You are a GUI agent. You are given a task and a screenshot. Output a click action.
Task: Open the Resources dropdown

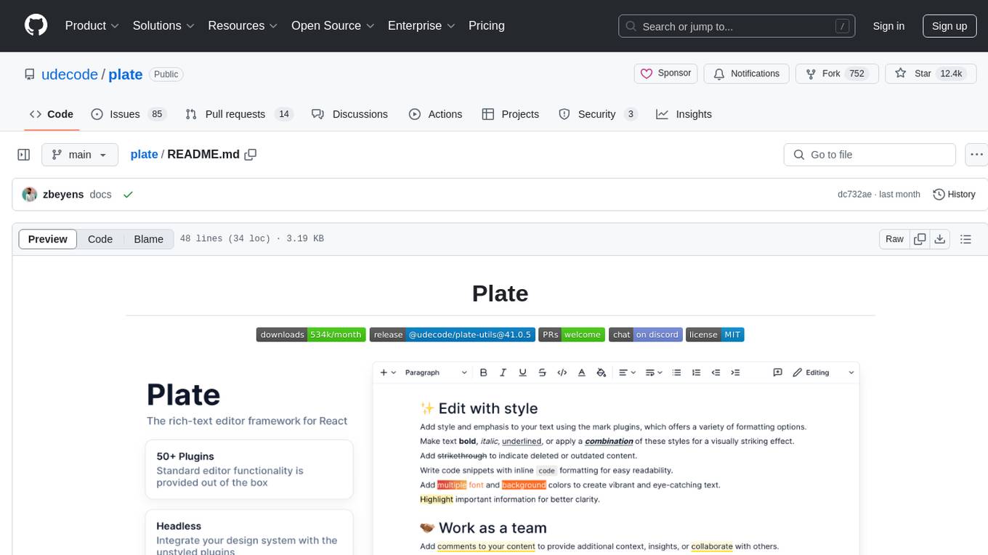point(243,25)
